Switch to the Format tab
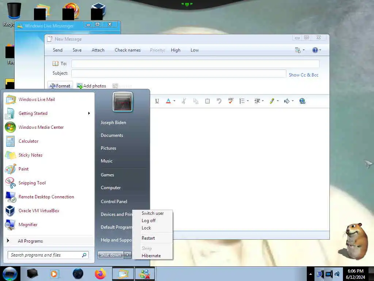374x281 pixels. pos(60,86)
